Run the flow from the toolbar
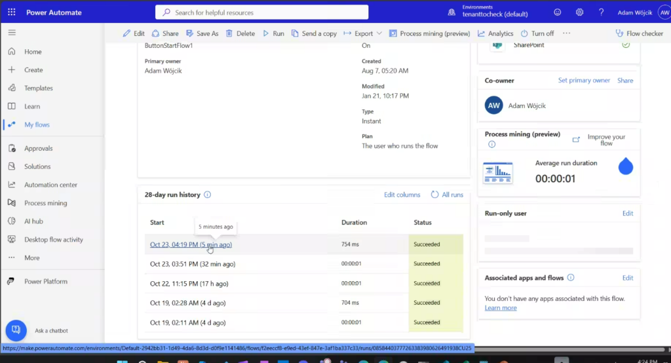 click(x=273, y=33)
